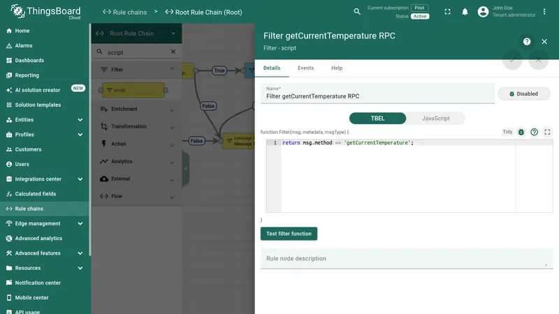Expand the Enrichment node category

pyautogui.click(x=136, y=110)
